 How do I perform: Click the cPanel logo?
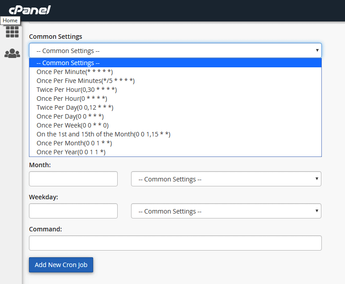tap(30, 10)
